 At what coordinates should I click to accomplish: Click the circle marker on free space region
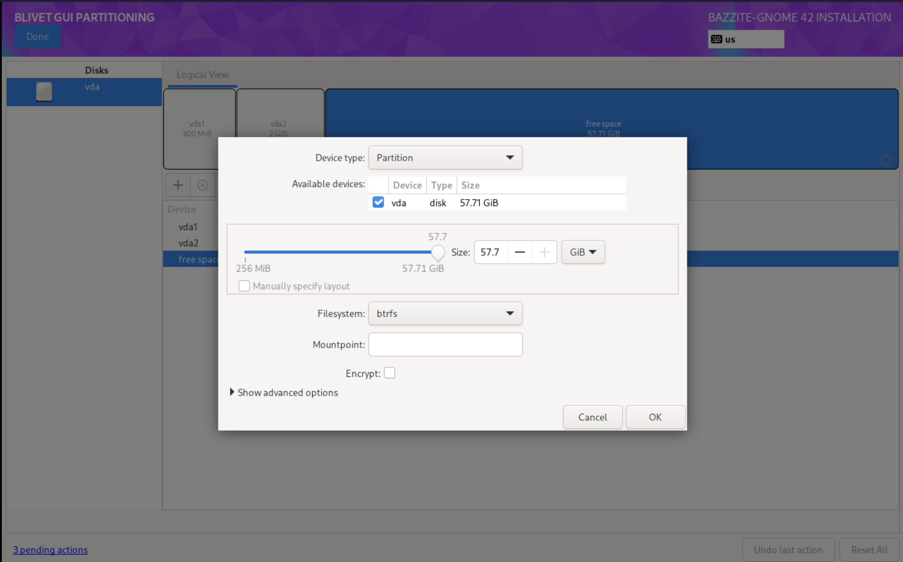point(886,160)
